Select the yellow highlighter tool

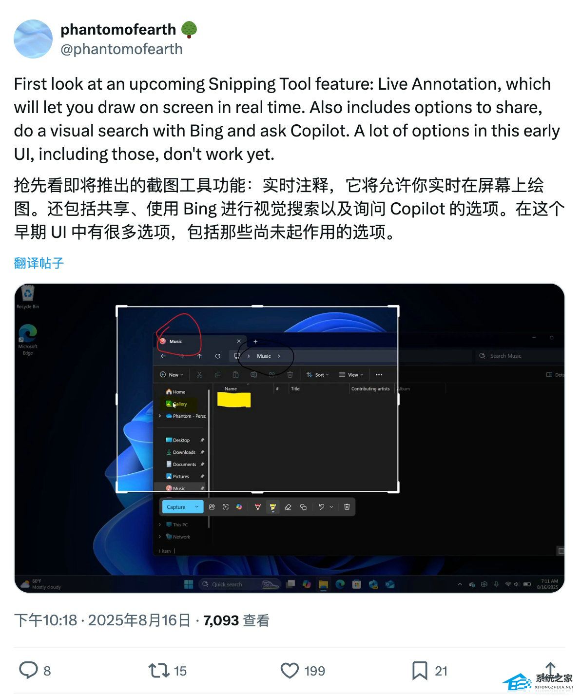pos(273,507)
